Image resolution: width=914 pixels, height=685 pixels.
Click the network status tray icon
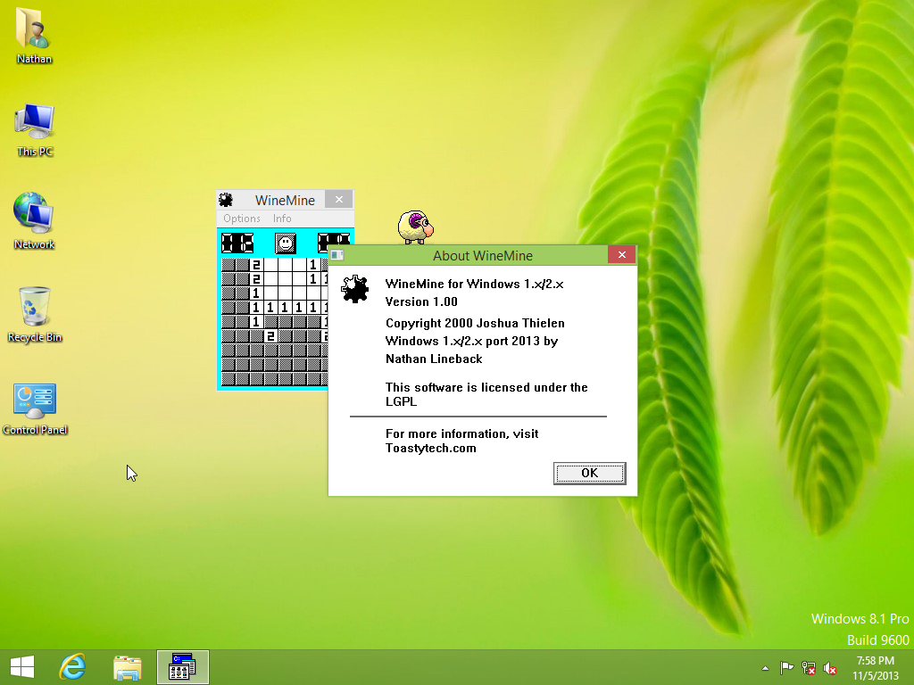pos(808,668)
